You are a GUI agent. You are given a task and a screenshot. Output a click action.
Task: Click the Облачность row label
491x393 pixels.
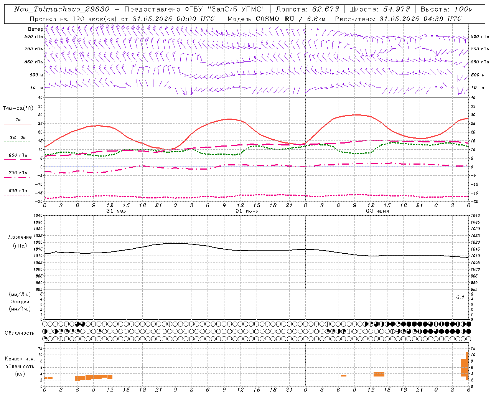pyautogui.click(x=20, y=333)
